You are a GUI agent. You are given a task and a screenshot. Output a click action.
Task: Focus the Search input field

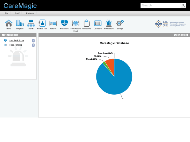point(160,5)
